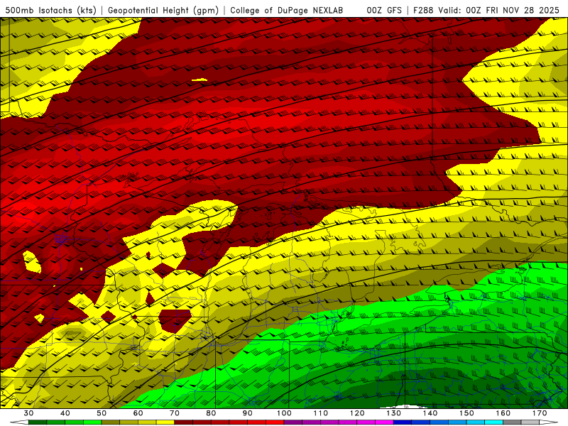The height and width of the screenshot is (426, 568).
Task: Click the legend value 80
Action: click(x=211, y=413)
